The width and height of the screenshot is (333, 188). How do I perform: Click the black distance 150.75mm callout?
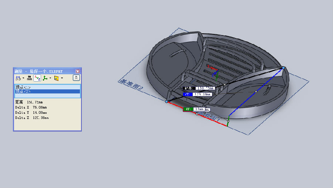pyautogui.click(x=199, y=88)
